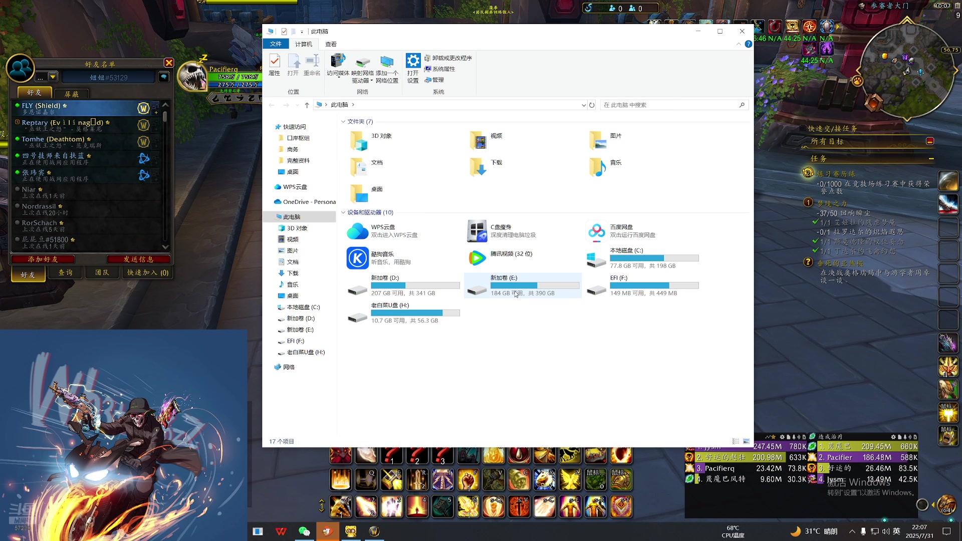Select 好友 tab in friends list
This screenshot has width=962, height=541.
[x=34, y=93]
